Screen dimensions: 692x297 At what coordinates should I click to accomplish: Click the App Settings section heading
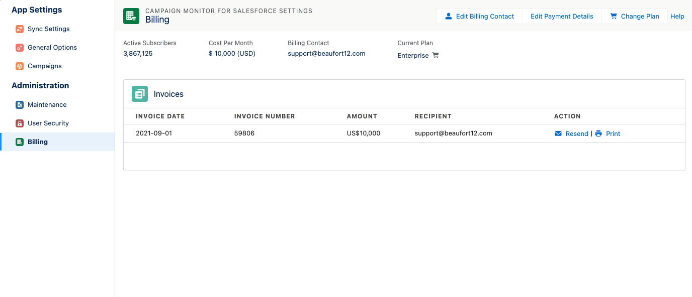tap(37, 10)
